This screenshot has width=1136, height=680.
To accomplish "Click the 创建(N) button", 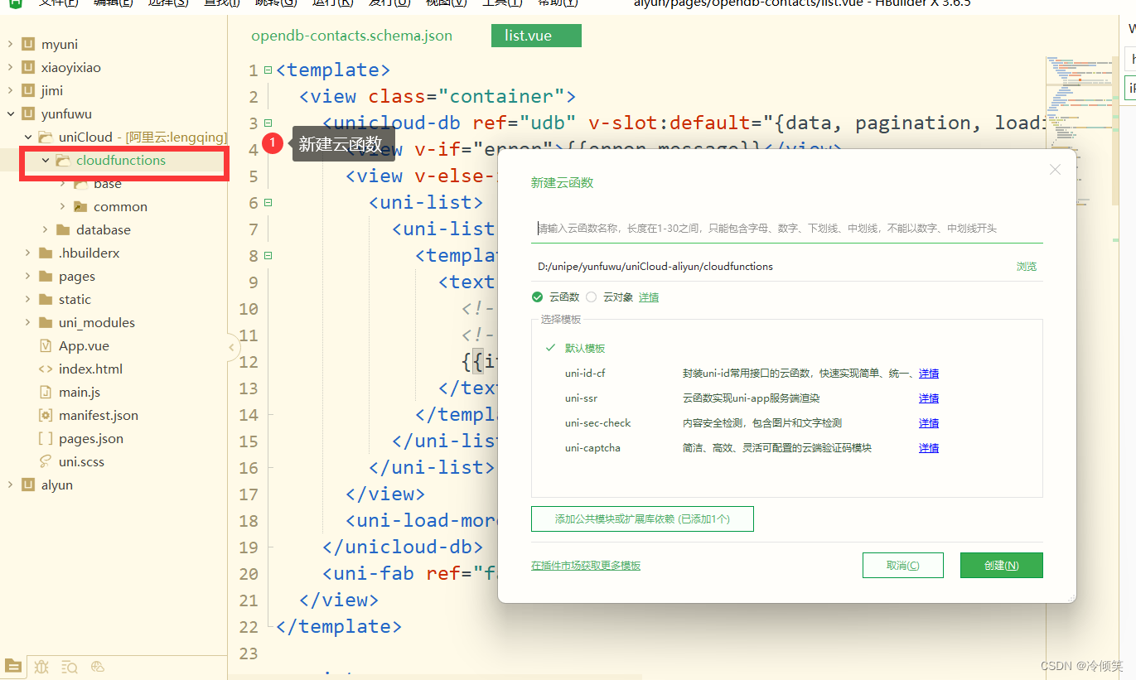I will coord(1001,565).
